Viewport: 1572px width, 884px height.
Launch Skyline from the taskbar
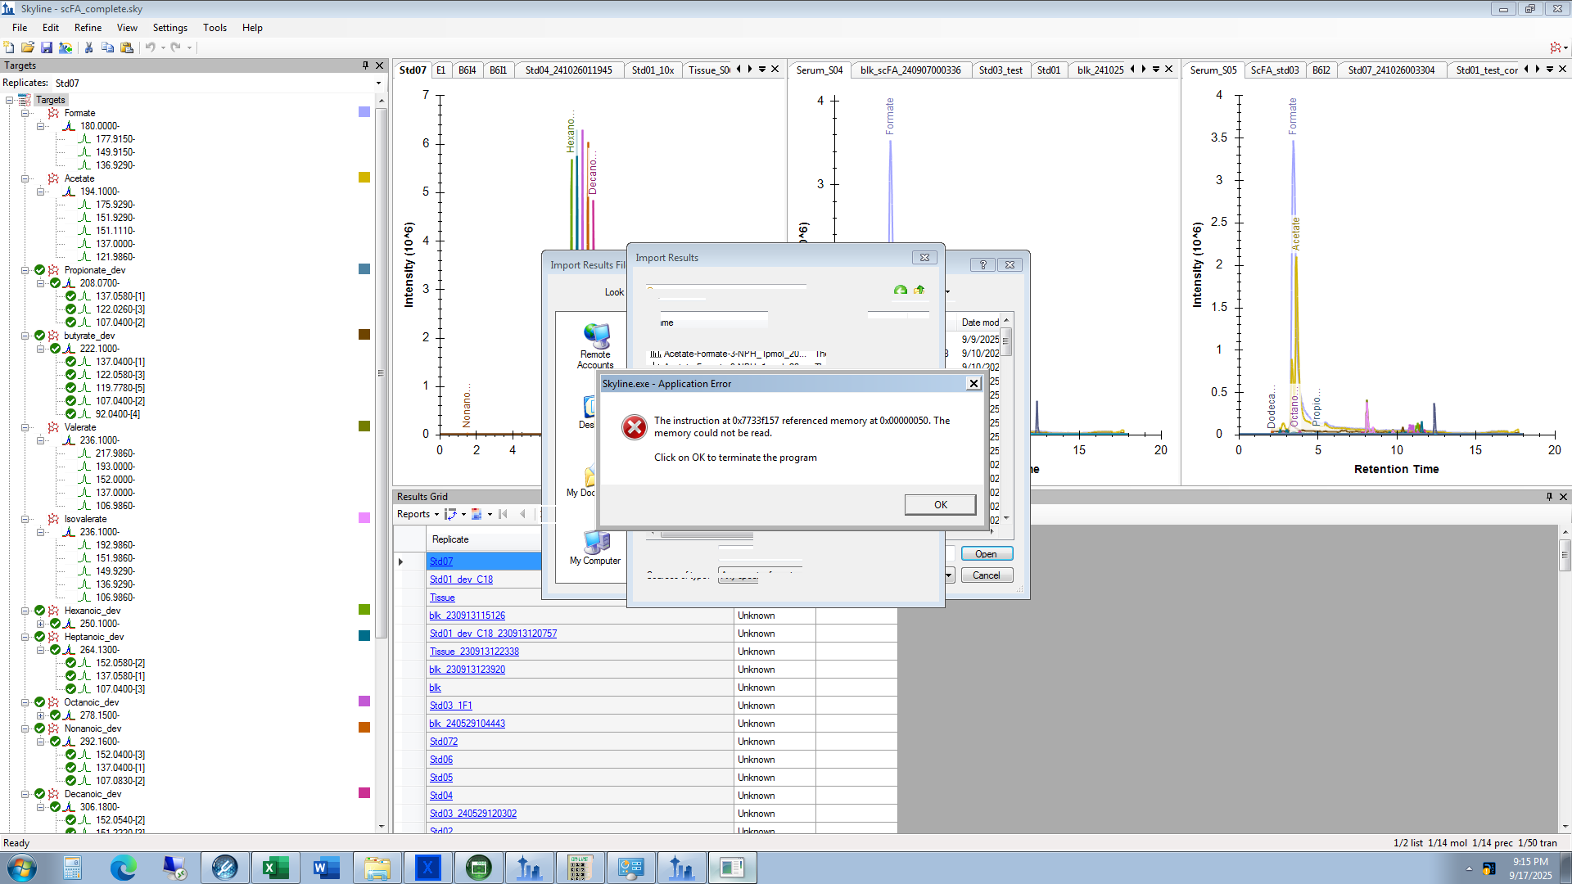coord(528,867)
